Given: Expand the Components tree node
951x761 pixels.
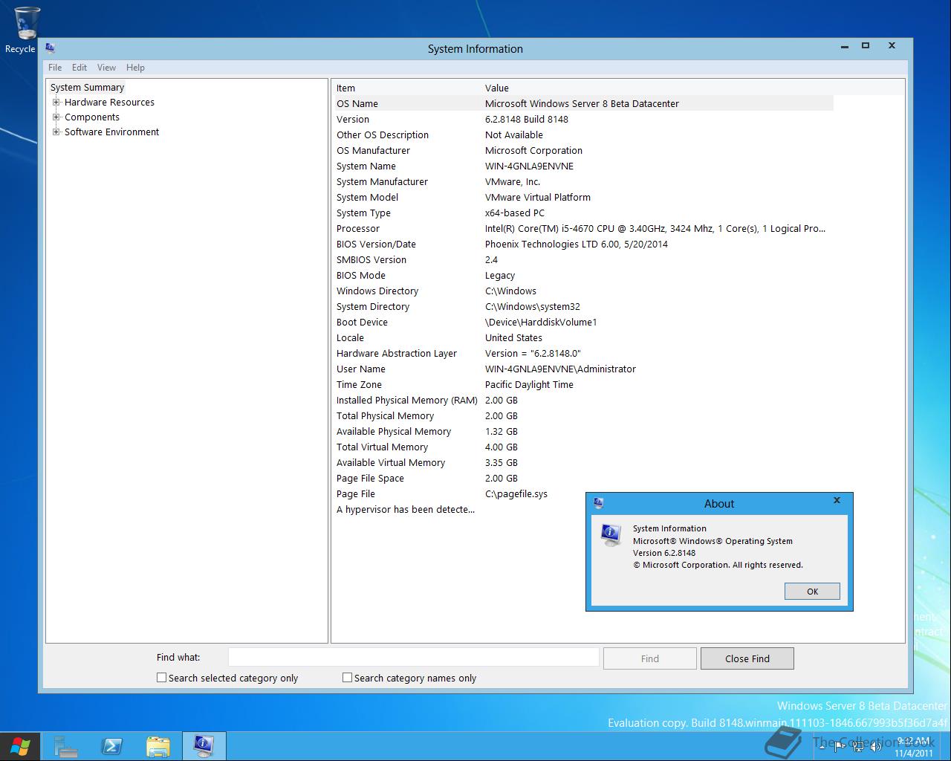Looking at the screenshot, I should (56, 117).
